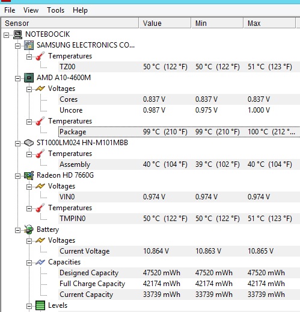Click the ST1000LM024 hard drive icon
The image size is (300, 312).
(x=29, y=143)
